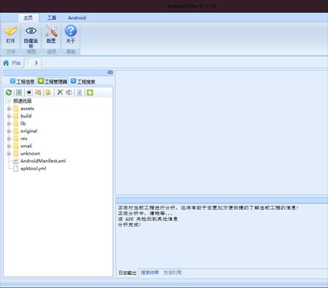Click the yellow folder search icon
The width and height of the screenshot is (328, 288).
pyautogui.click(x=38, y=93)
